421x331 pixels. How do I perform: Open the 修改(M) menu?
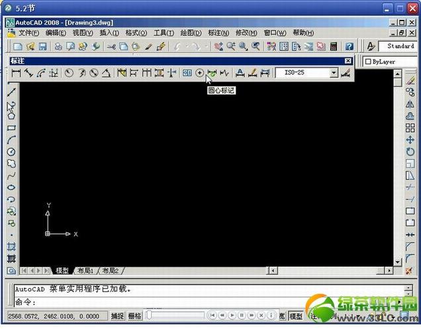click(x=246, y=33)
